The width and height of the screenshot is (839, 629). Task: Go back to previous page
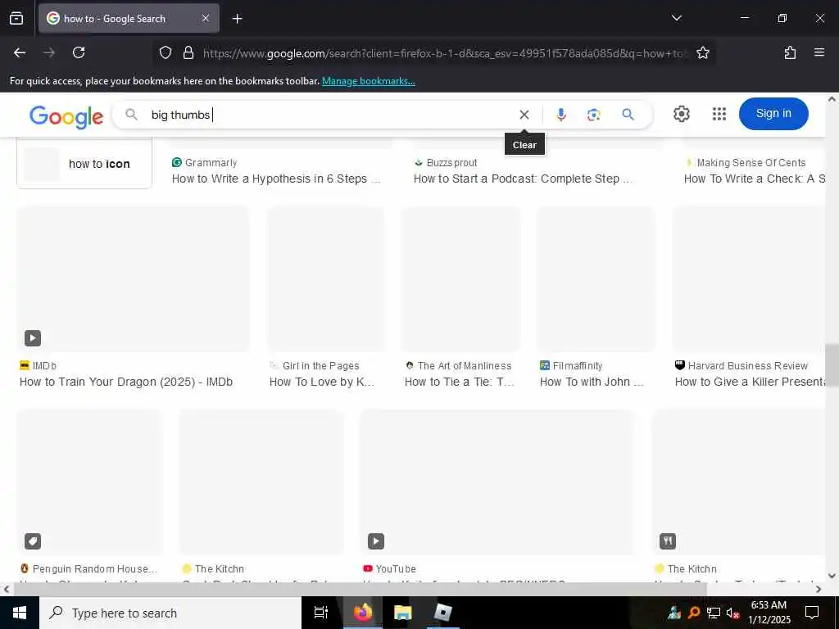pos(20,52)
